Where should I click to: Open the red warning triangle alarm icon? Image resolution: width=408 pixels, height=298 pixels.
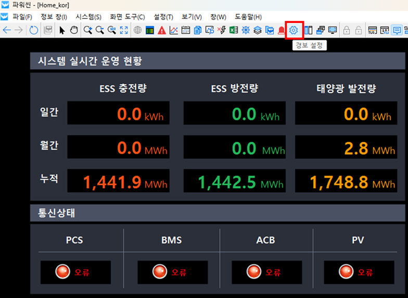162,30
